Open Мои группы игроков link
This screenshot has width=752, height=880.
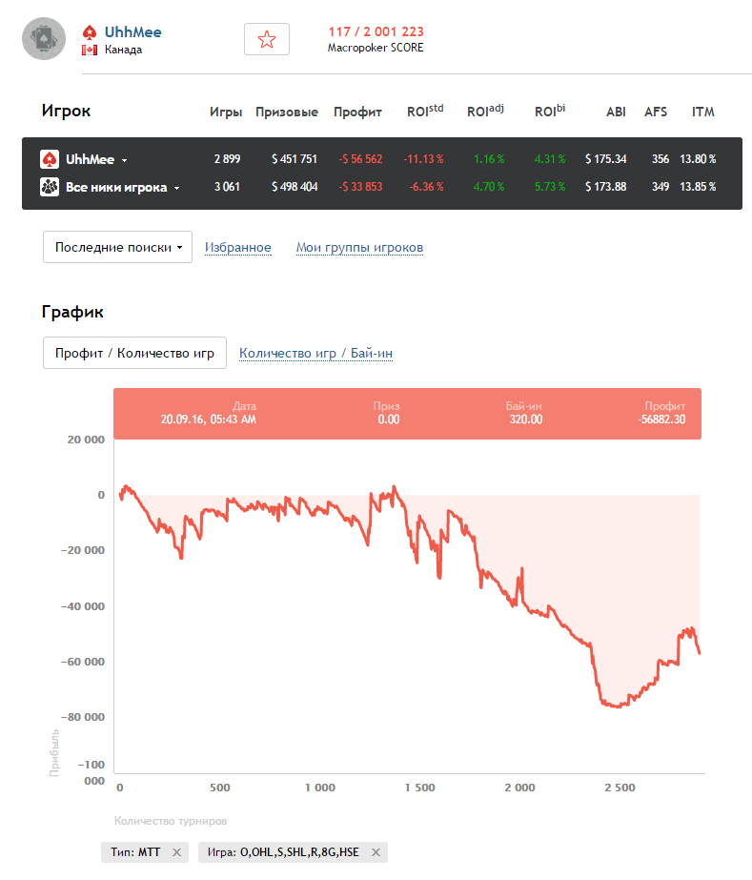[x=359, y=248]
